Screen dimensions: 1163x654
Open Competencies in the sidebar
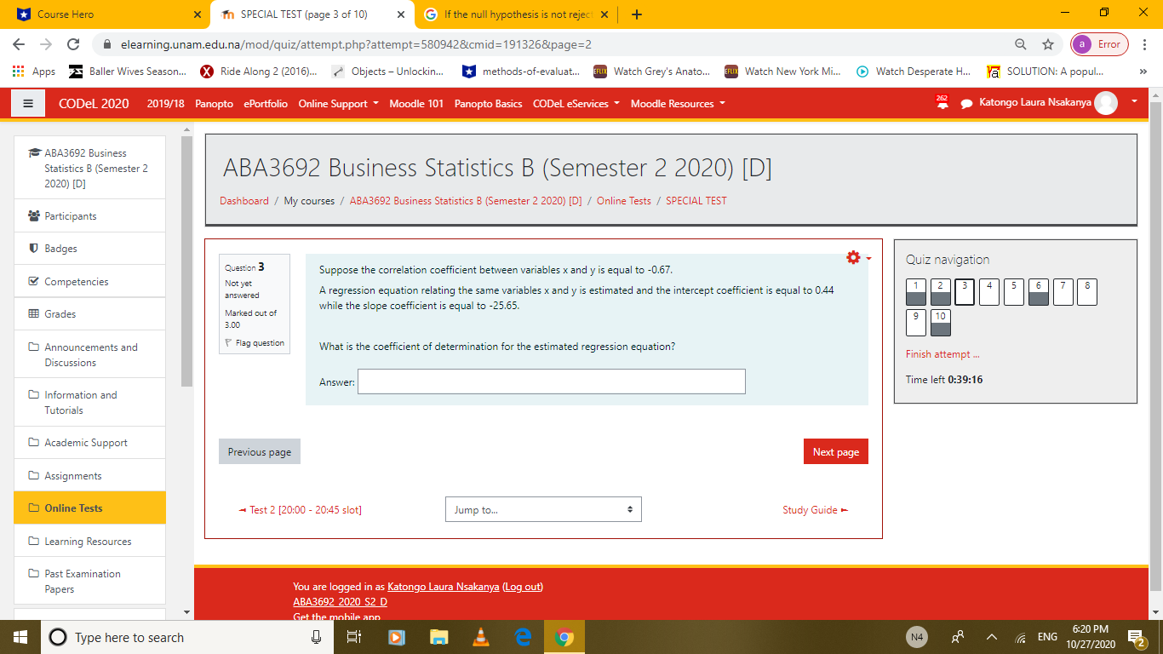[x=90, y=282]
